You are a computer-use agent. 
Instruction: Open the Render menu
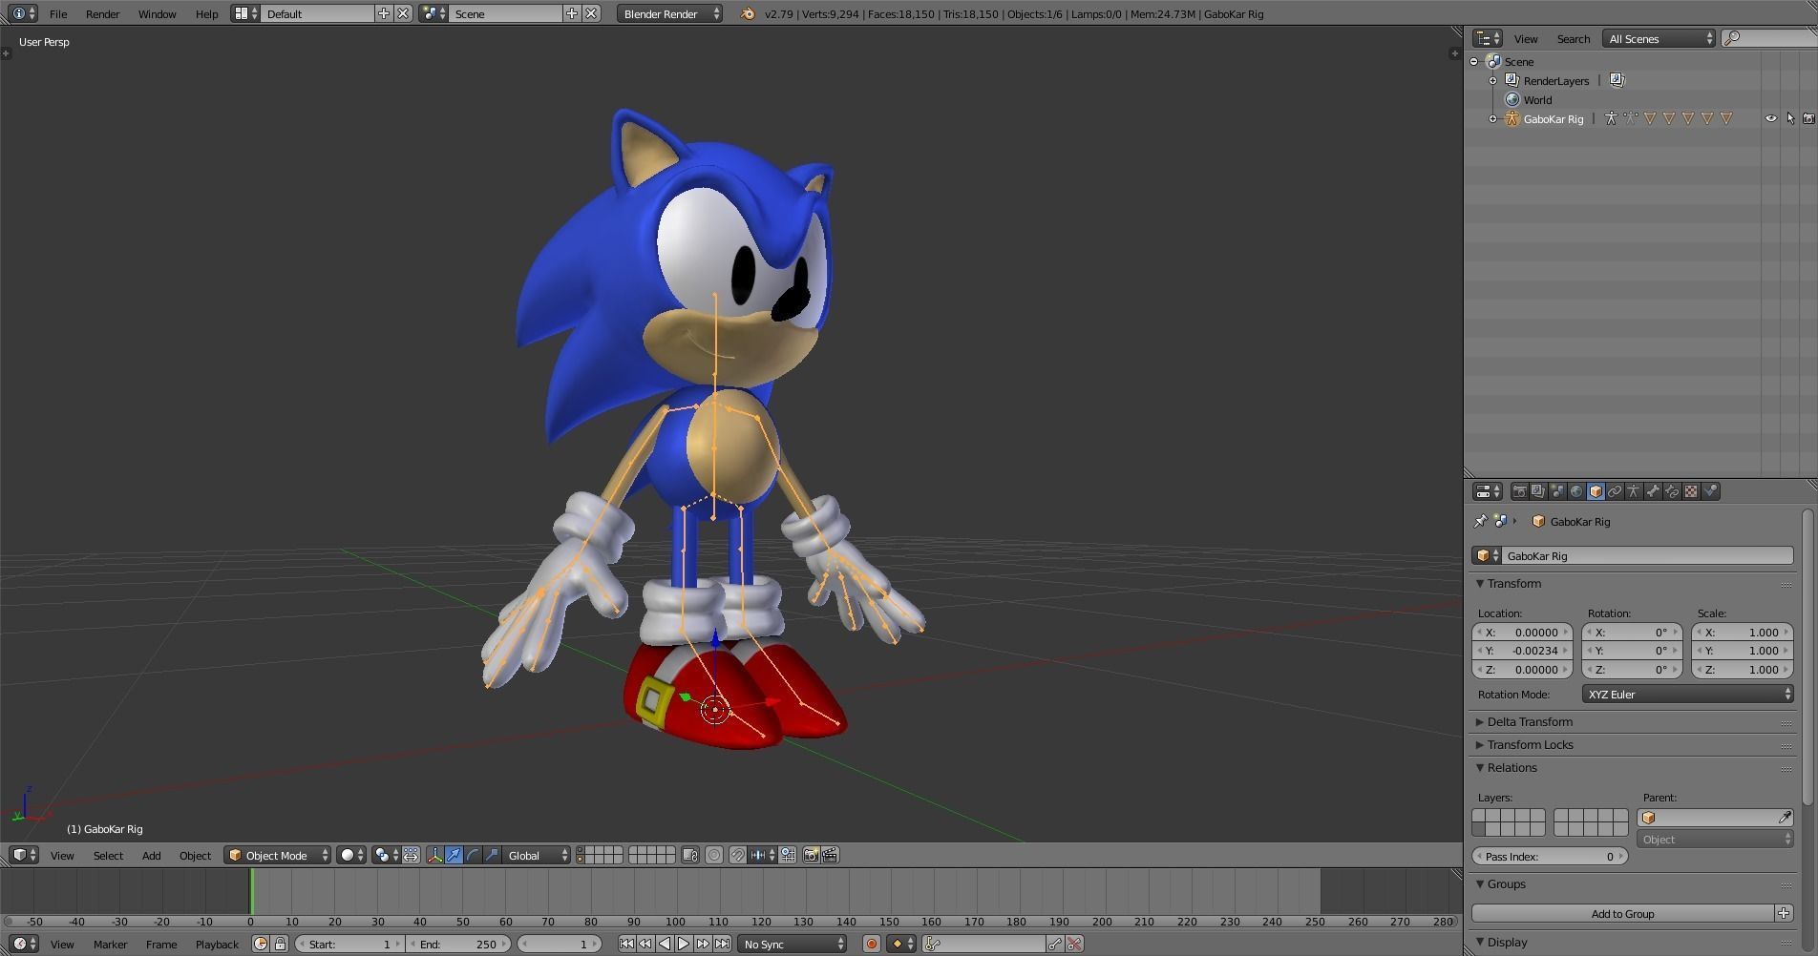(x=102, y=13)
